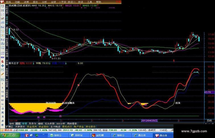Viewport: 215px width, 138px height.
Task: Switch to 30-minute period
Action: pyautogui.click(x=3, y=96)
